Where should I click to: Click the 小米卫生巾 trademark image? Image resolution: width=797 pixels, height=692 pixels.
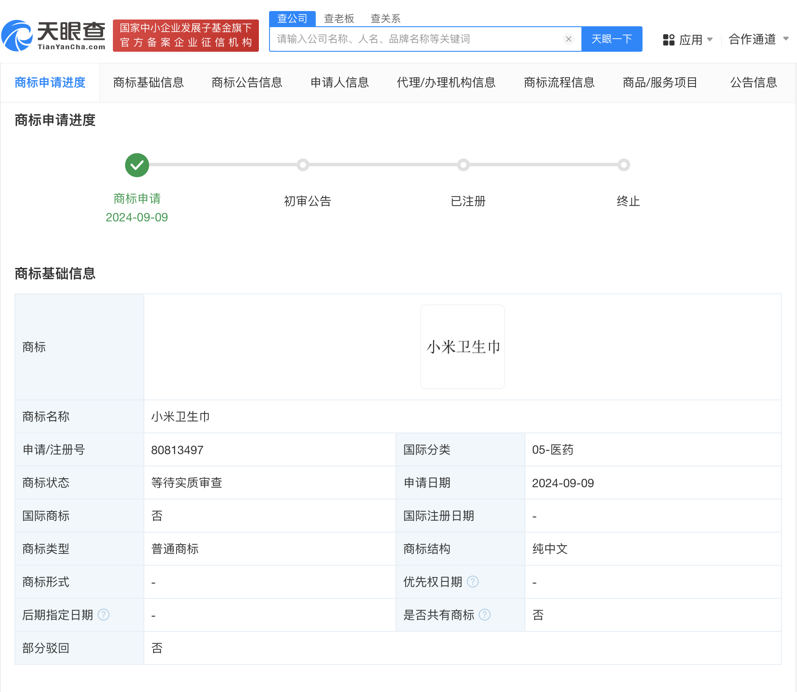click(462, 346)
